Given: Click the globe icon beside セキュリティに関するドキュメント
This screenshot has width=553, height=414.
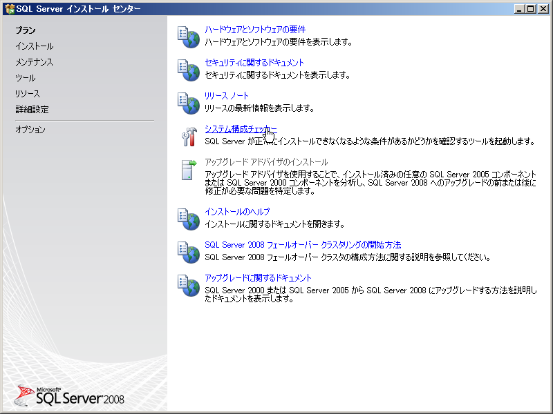Looking at the screenshot, I should pyautogui.click(x=188, y=70).
